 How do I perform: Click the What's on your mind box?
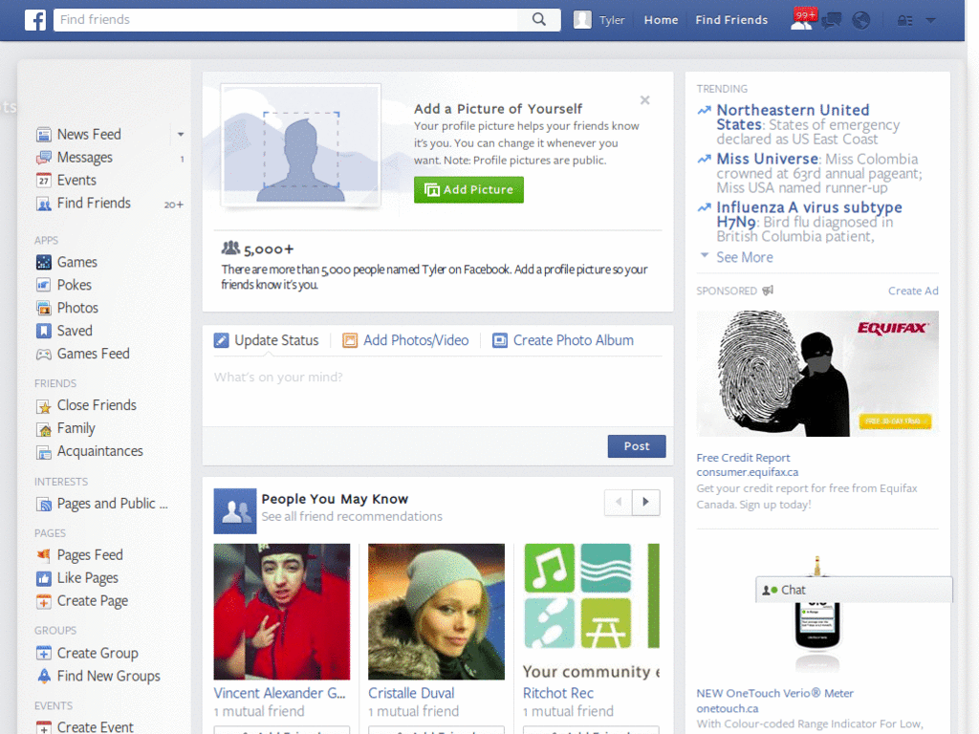pos(438,393)
